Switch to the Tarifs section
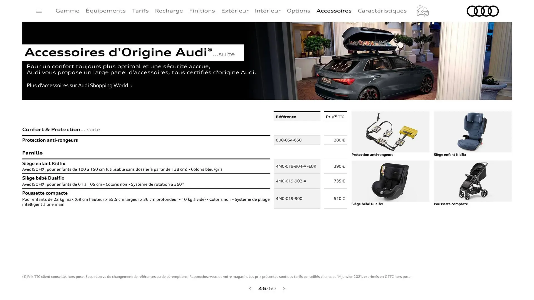Image resolution: width=534 pixels, height=300 pixels. tap(140, 11)
